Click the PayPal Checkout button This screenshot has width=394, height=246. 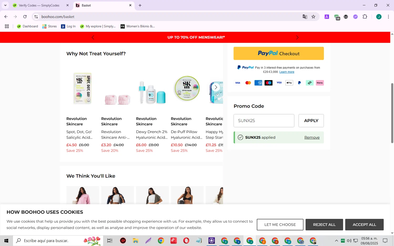[278, 53]
